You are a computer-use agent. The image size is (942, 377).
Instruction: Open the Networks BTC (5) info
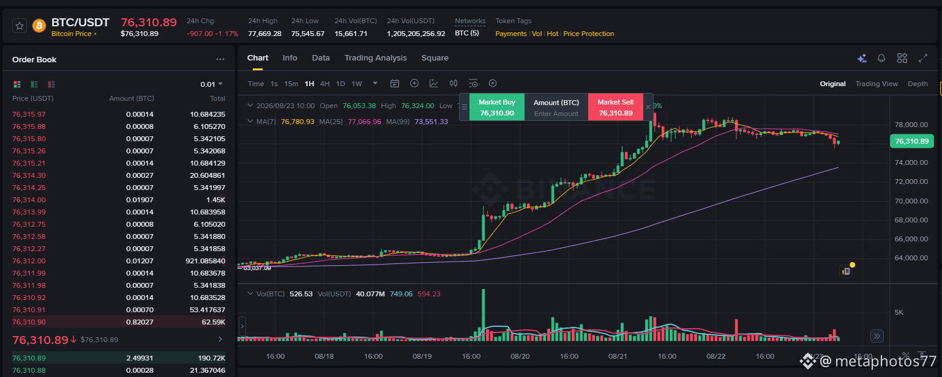pyautogui.click(x=467, y=34)
